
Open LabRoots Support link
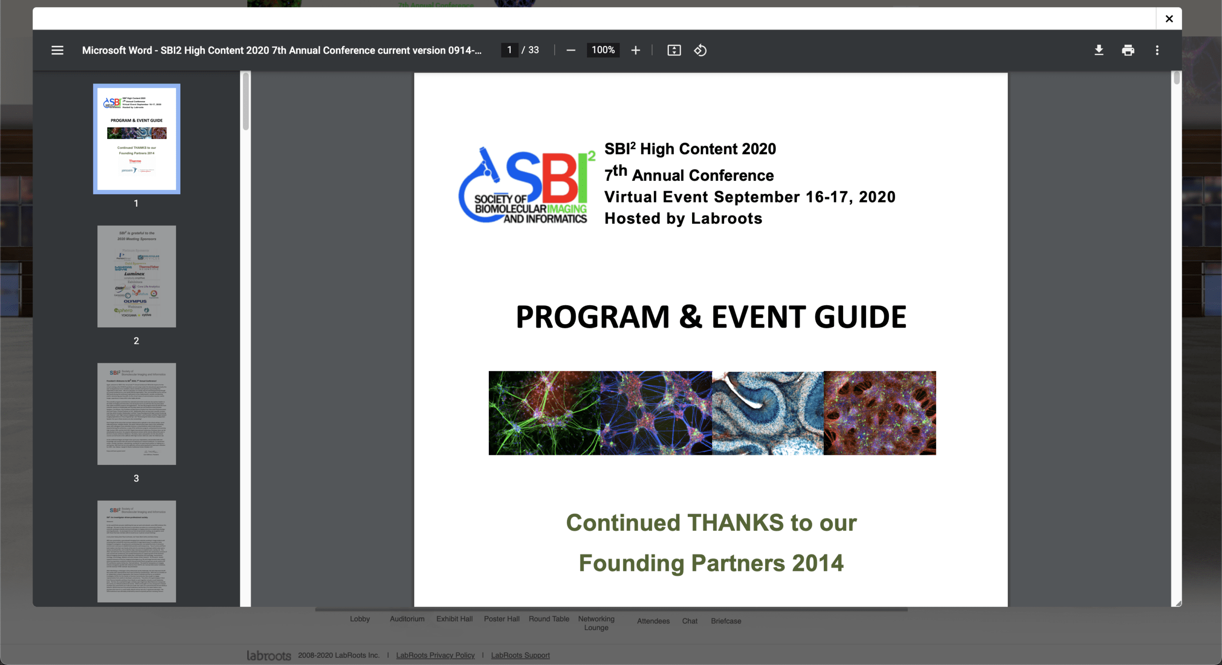[x=520, y=655]
